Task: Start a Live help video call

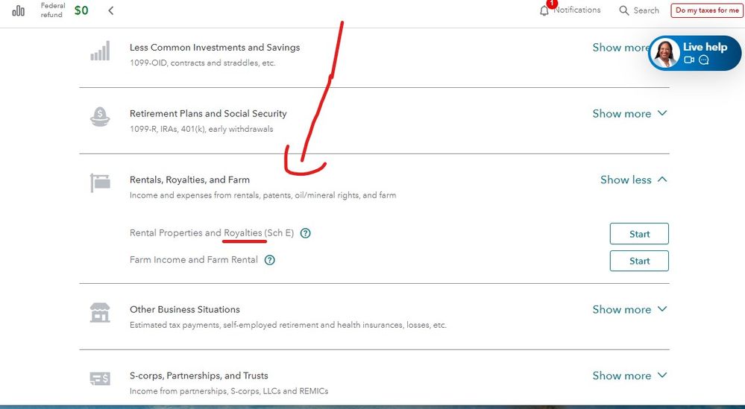Action: pos(689,60)
